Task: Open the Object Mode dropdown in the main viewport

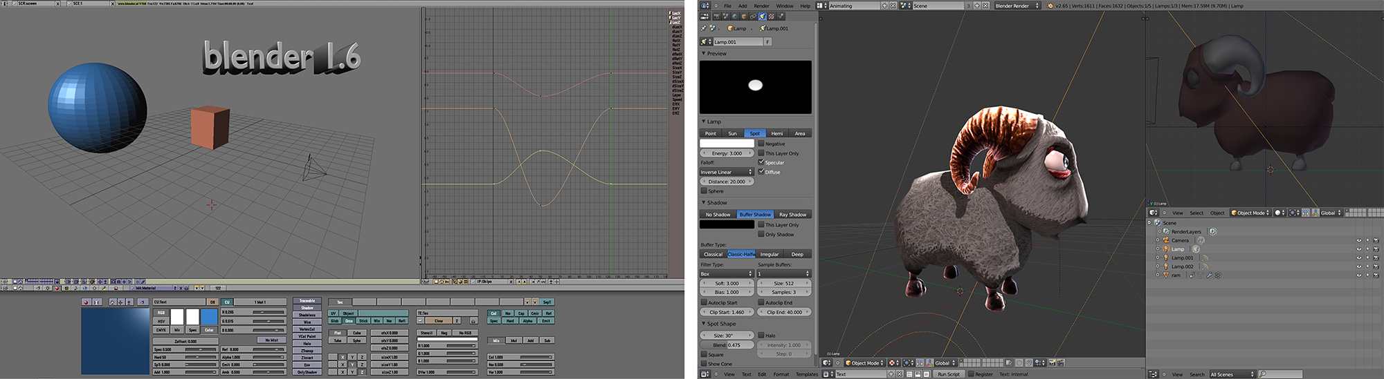Action: [864, 362]
